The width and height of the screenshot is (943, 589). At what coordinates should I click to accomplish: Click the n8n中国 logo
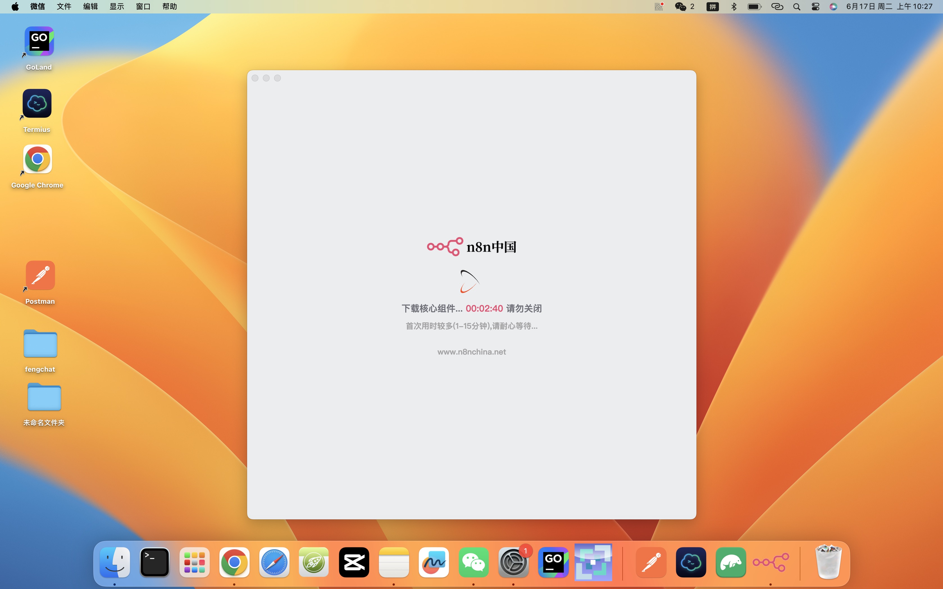(x=471, y=246)
